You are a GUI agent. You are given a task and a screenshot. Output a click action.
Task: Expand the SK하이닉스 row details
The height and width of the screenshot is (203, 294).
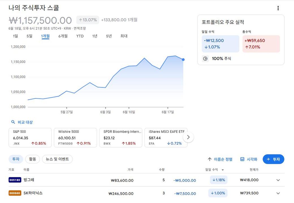click(x=278, y=193)
